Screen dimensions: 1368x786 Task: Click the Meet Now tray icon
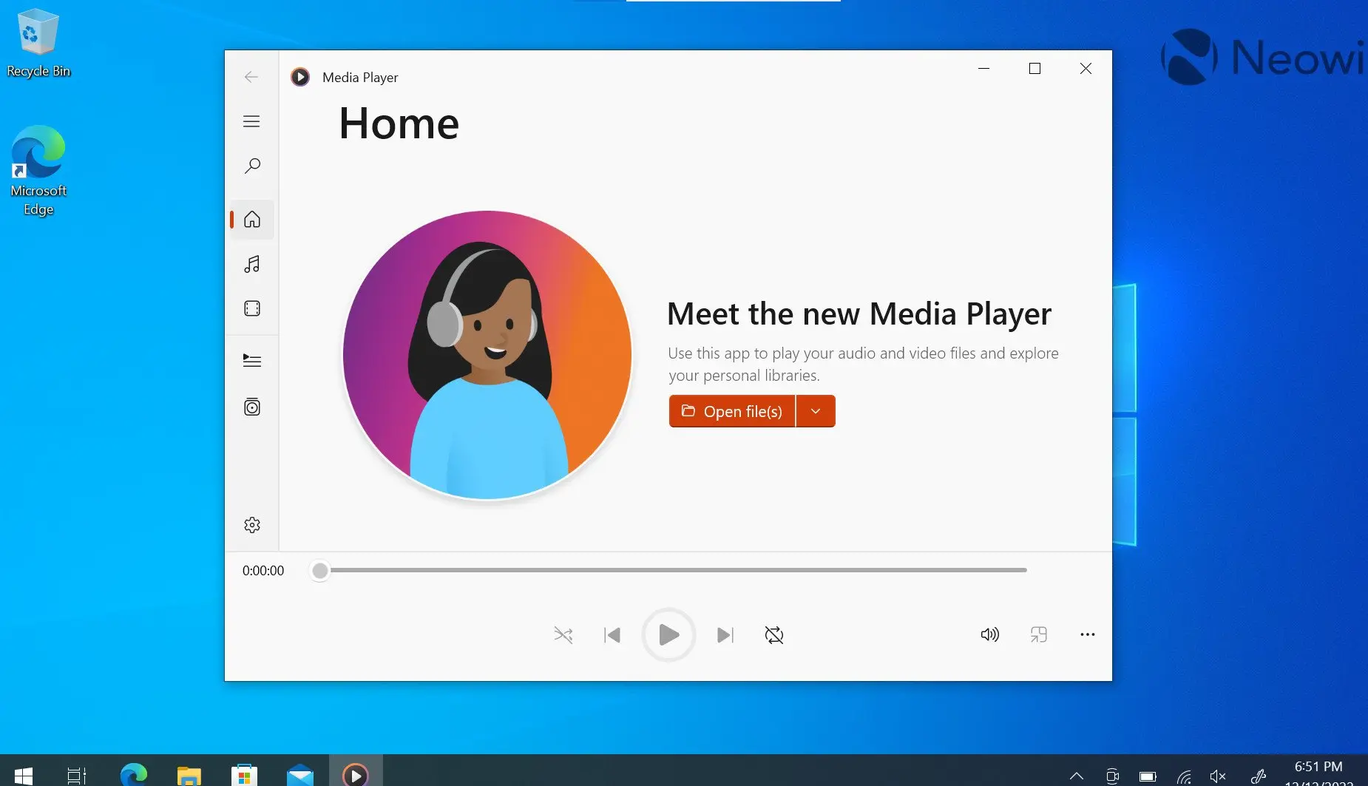1112,776
